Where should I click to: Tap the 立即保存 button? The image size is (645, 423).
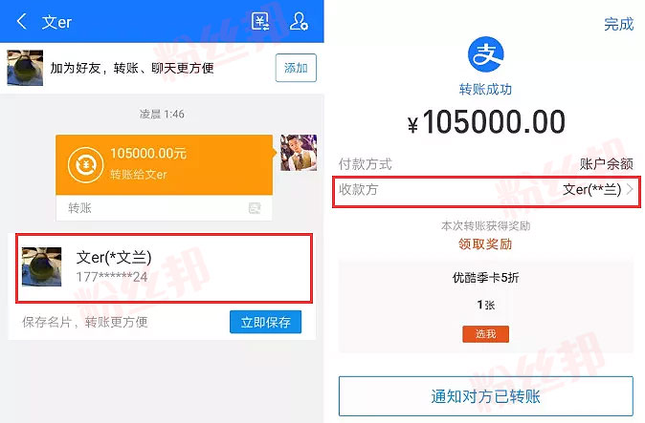[266, 322]
